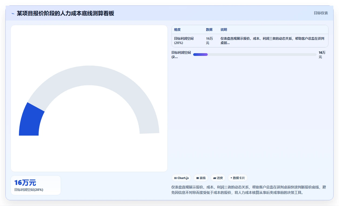Click the 目标仪表 label in the header
This screenshot has height=206, width=339.
(321, 13)
